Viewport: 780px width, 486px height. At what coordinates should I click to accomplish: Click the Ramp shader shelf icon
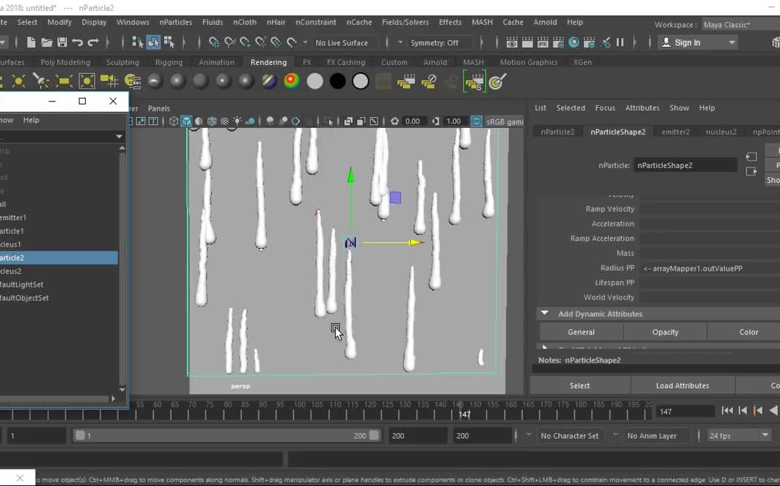pyautogui.click(x=291, y=81)
